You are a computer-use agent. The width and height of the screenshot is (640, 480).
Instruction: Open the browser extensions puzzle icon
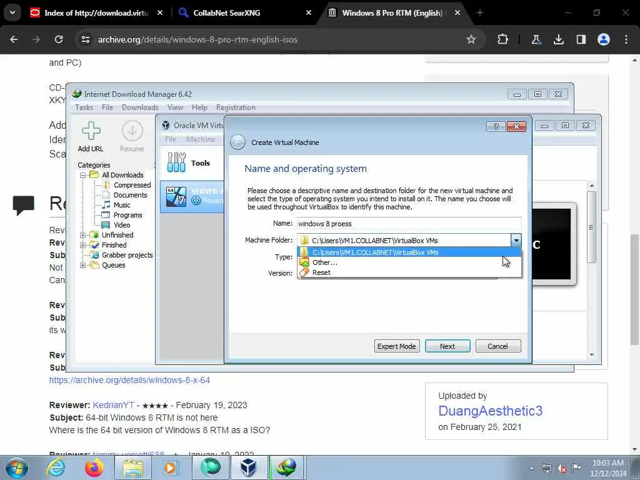point(503,39)
